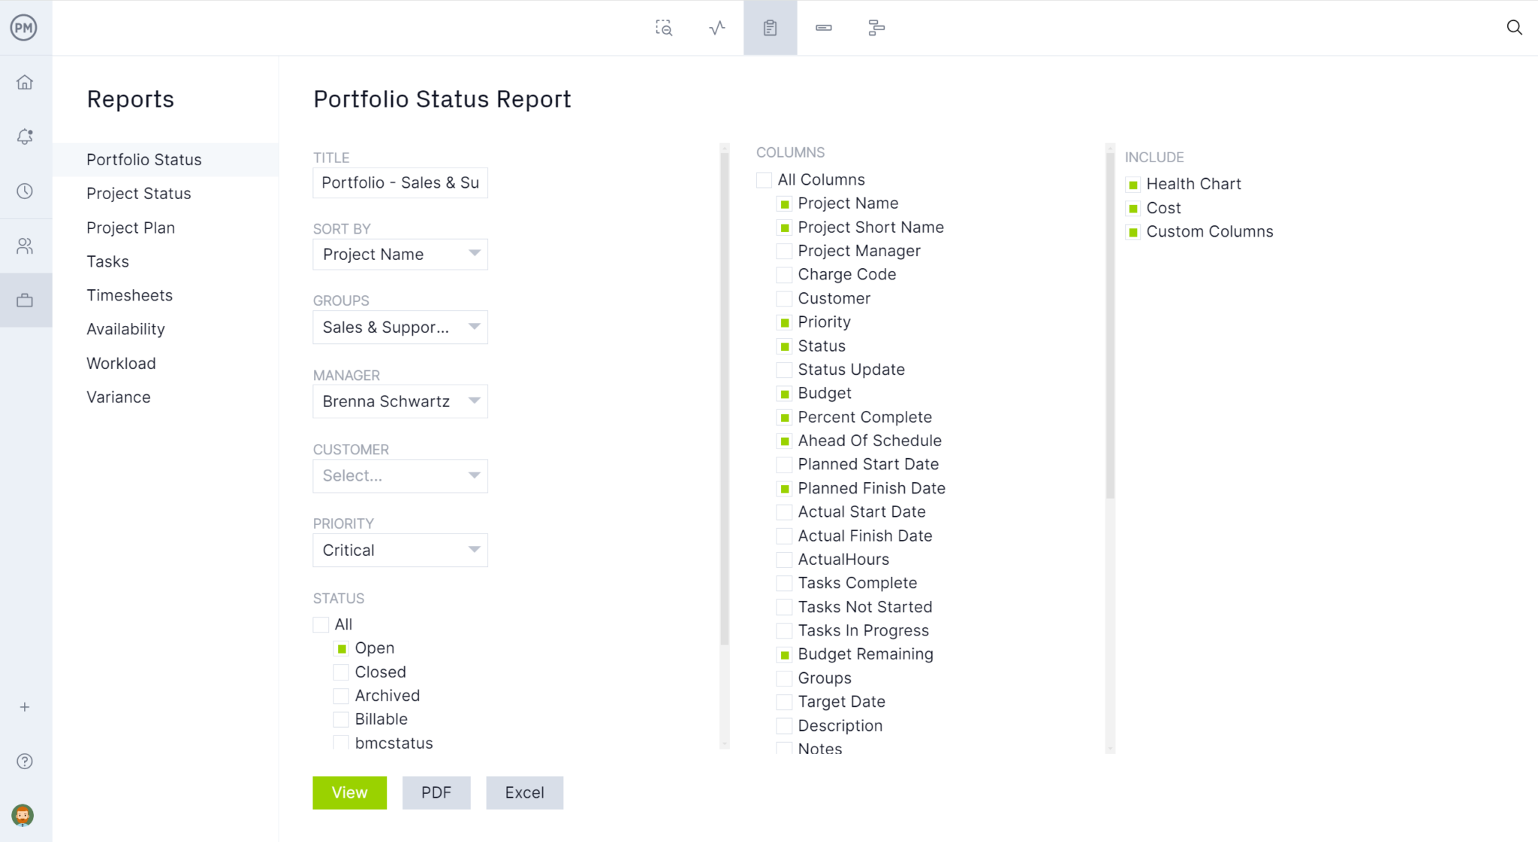The width and height of the screenshot is (1538, 842).
Task: Select the Project Status report menu item
Action: [x=138, y=193]
